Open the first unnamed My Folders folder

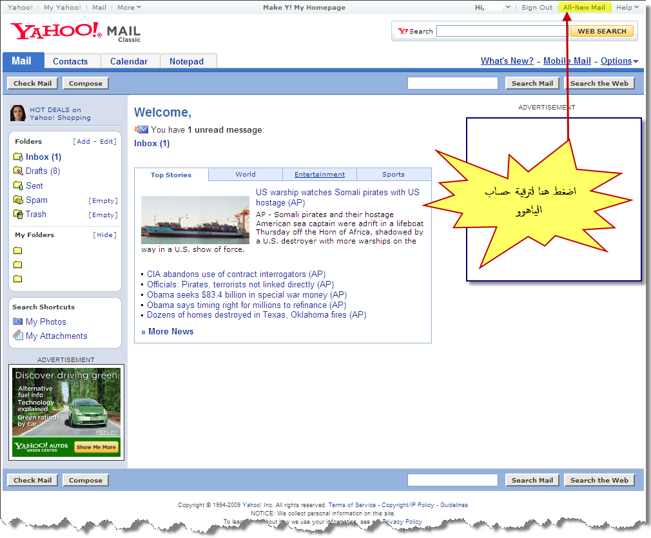17,251
